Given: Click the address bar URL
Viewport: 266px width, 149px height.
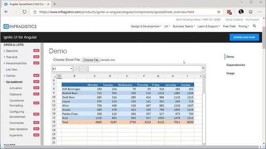Looking at the screenshot, I should coord(117,12).
